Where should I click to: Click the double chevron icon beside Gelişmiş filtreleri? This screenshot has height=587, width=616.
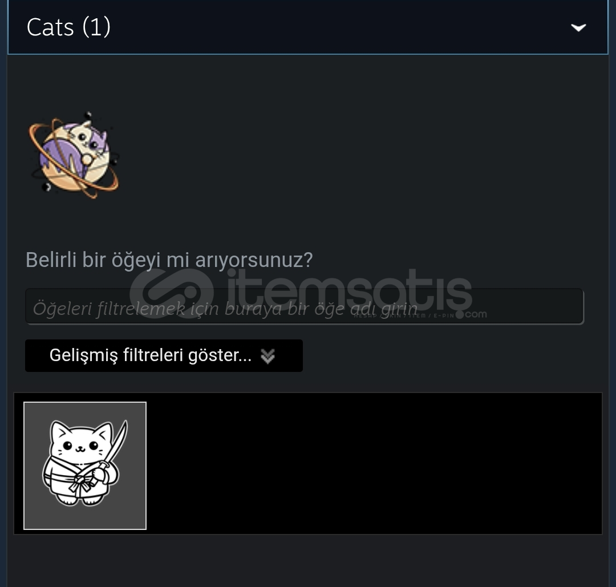point(268,356)
